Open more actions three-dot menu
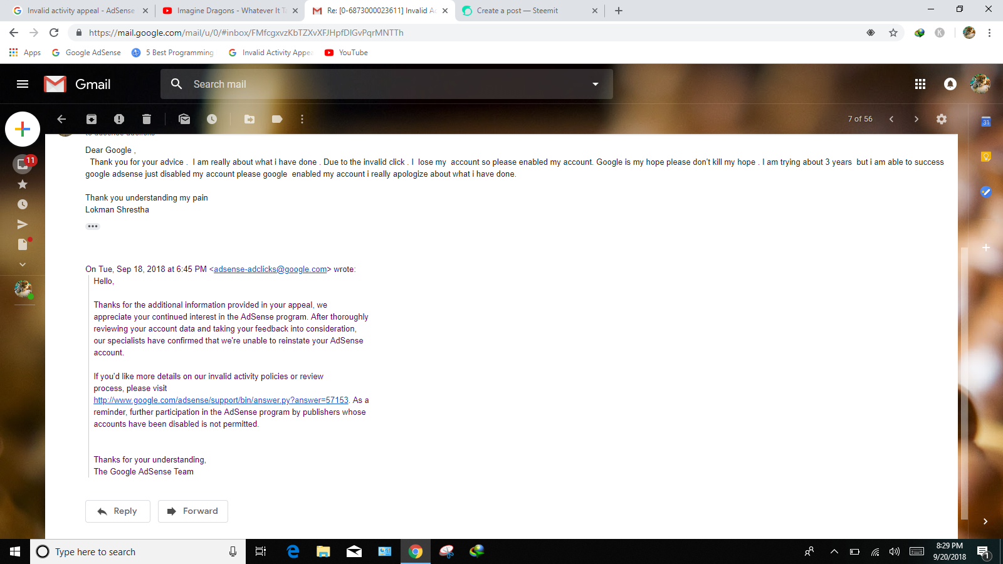Image resolution: width=1003 pixels, height=564 pixels. pos(302,119)
